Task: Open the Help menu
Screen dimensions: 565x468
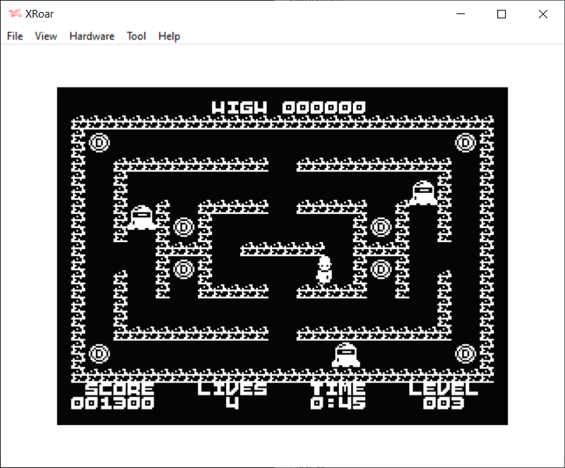Action: point(169,36)
